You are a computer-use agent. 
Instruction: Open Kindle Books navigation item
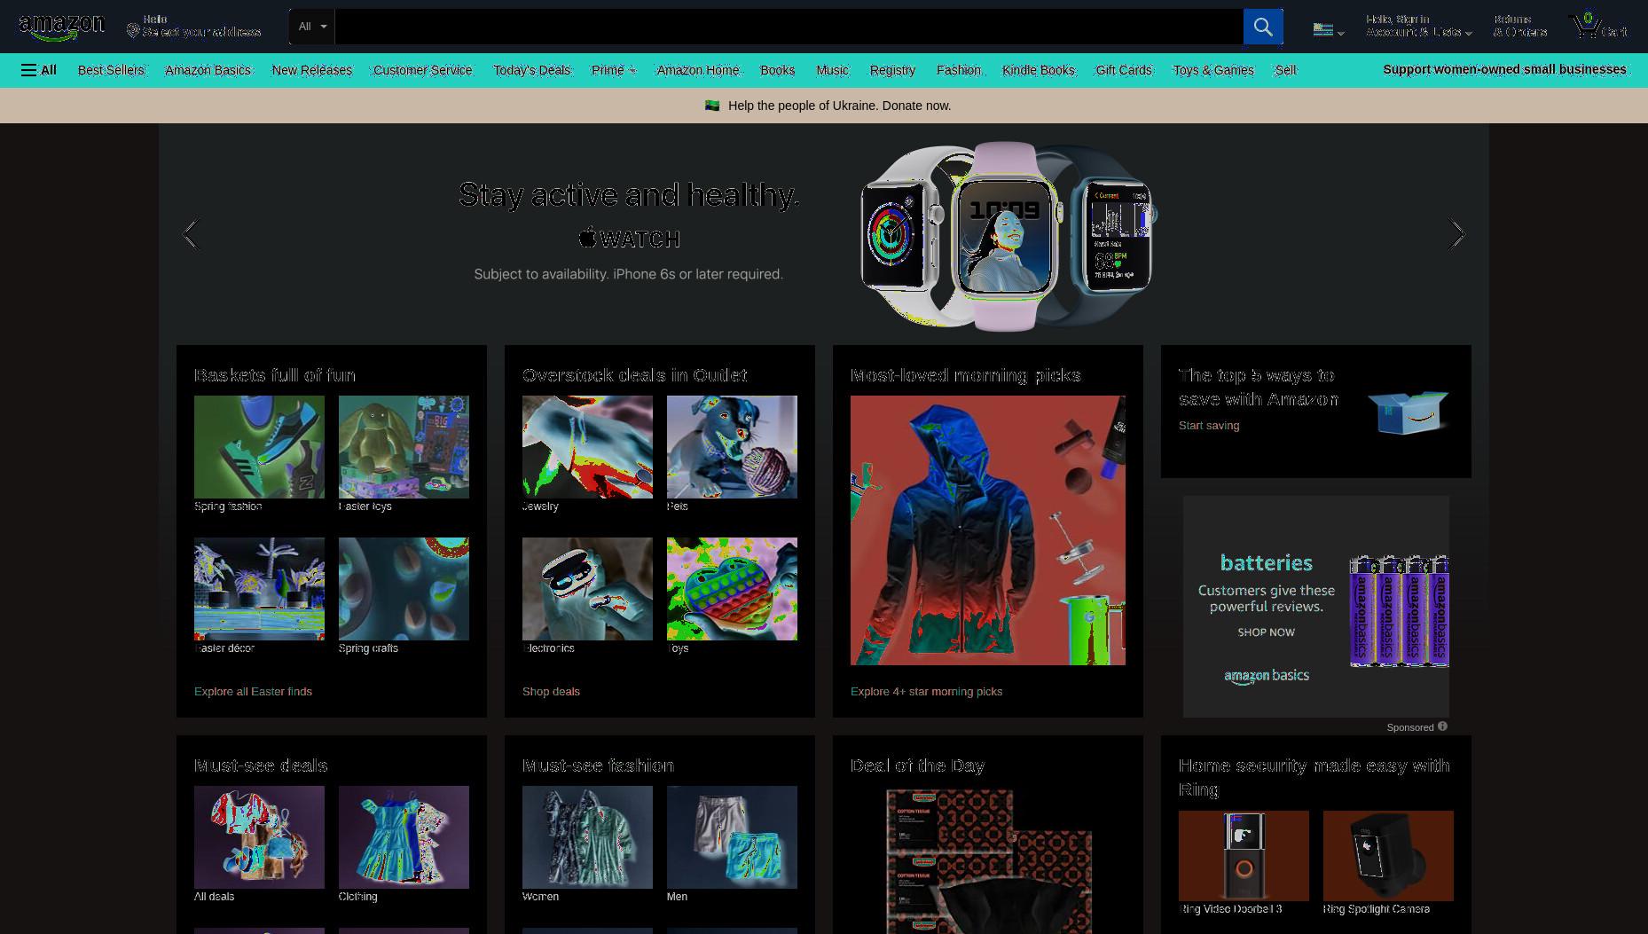1039,70
